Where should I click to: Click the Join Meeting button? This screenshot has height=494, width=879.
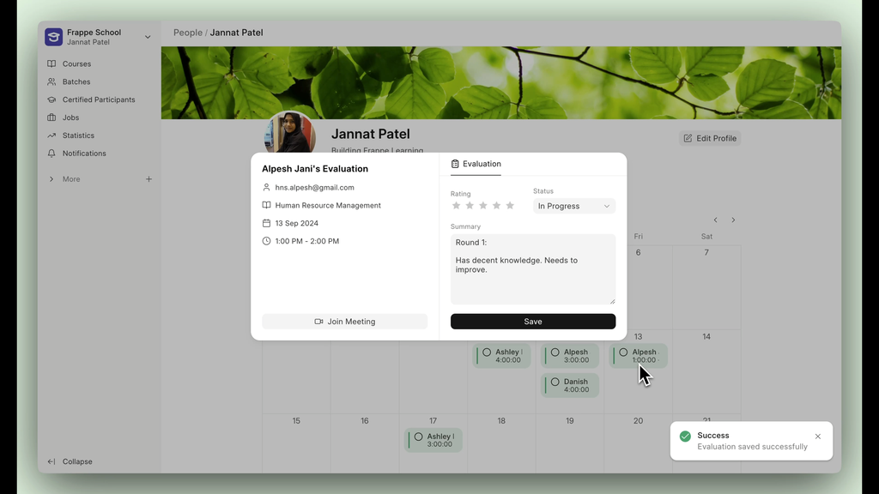(x=344, y=322)
